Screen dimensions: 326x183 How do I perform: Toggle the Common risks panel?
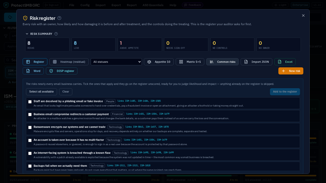pos(222,62)
